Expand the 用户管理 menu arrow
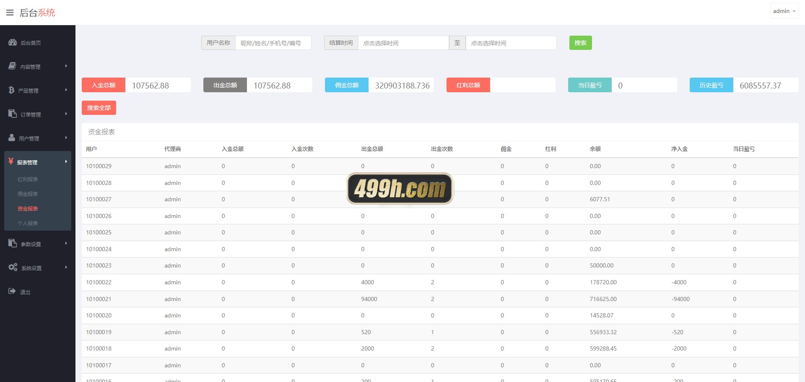The height and width of the screenshot is (382, 805). click(x=66, y=138)
